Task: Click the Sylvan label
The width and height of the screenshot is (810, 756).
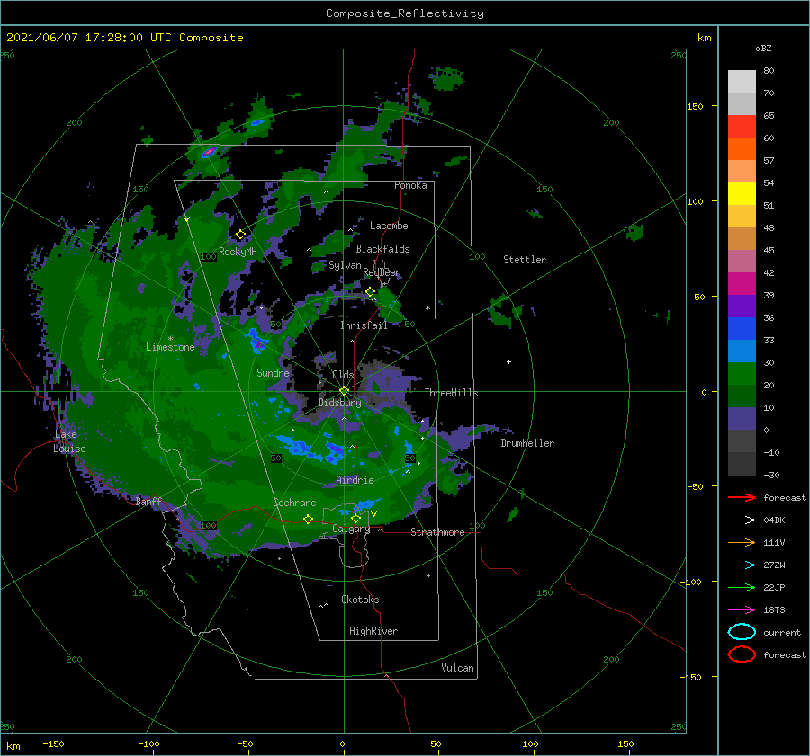Action: click(x=345, y=265)
